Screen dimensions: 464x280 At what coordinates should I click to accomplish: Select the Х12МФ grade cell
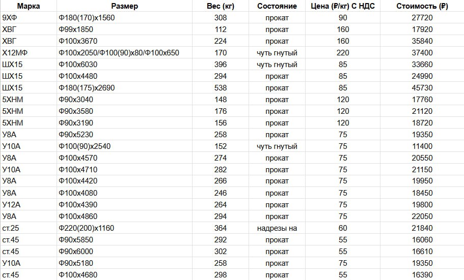click(29, 53)
